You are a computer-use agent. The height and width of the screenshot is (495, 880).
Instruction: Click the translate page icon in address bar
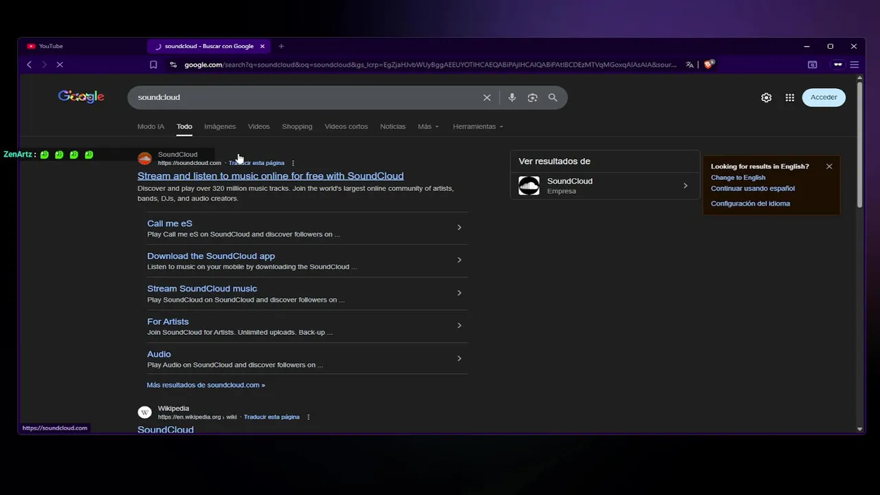(x=690, y=65)
